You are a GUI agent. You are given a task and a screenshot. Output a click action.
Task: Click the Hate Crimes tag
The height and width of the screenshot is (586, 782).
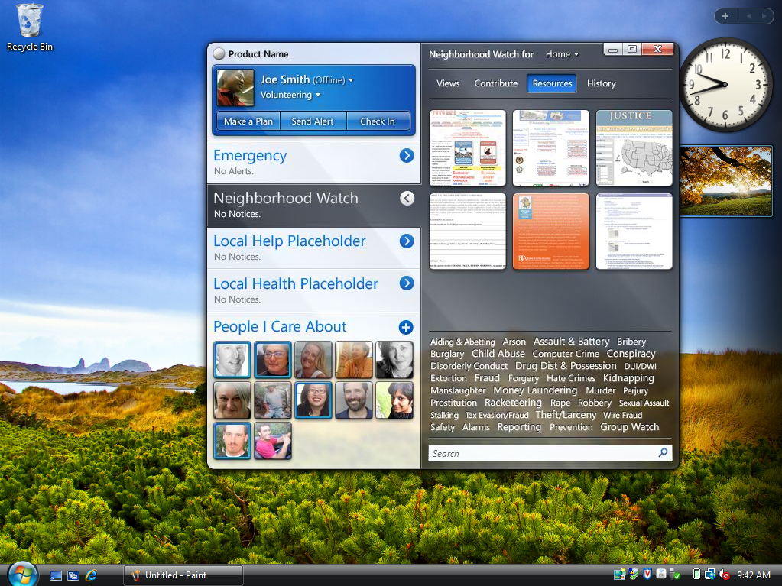point(570,378)
